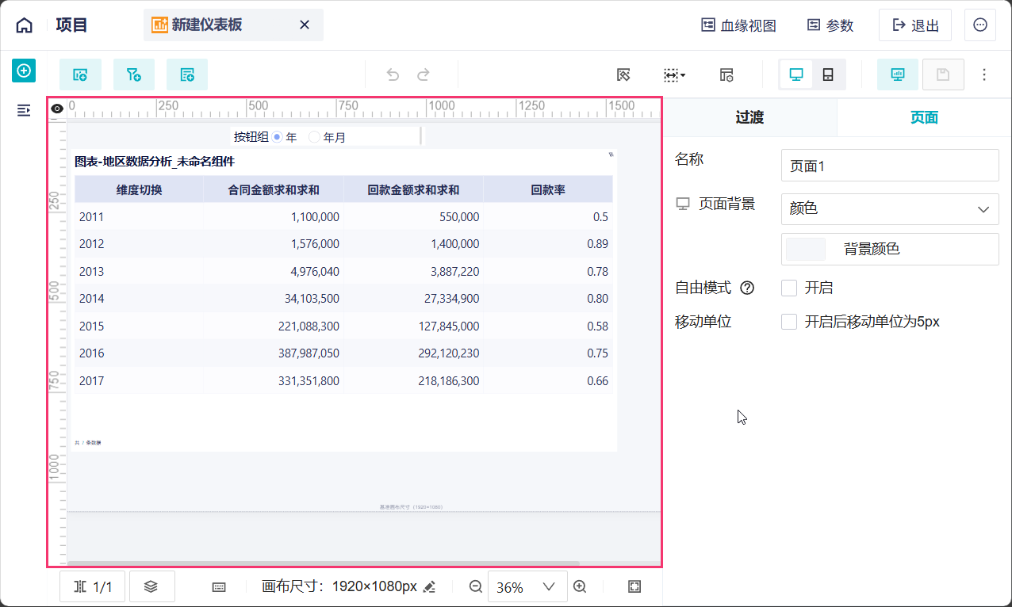
Task: Click the chart title 图表-地区数据分析_未命名组件
Action: (x=155, y=162)
